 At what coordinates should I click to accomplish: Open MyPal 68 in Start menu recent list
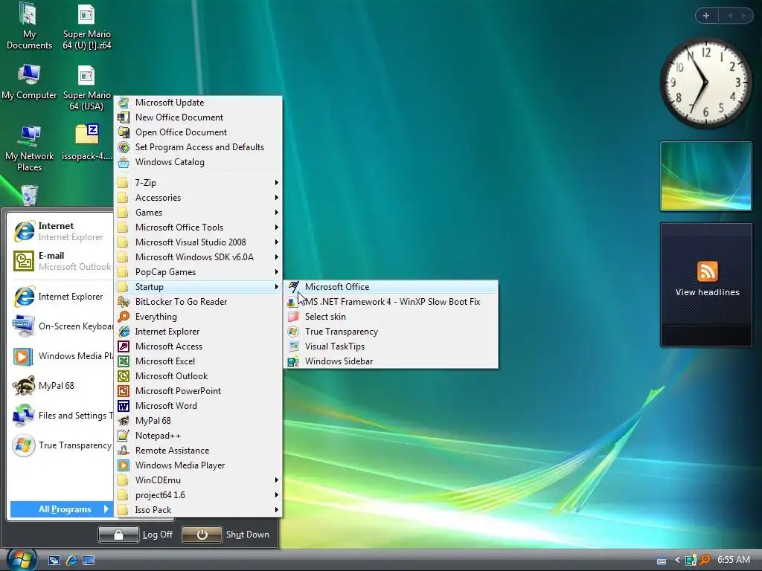click(61, 386)
